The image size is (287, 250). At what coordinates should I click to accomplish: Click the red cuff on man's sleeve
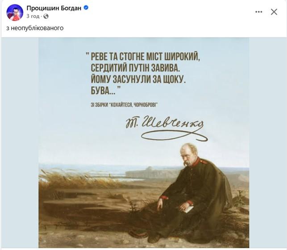pyautogui.click(x=164, y=197)
